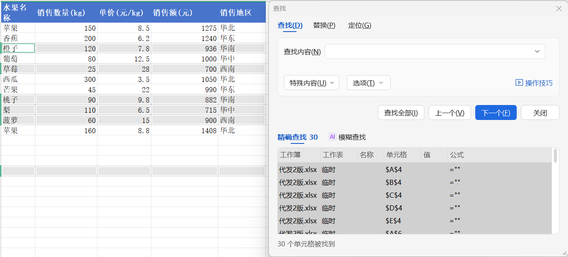Select the 模糊查找 tab
This screenshot has width=568, height=257.
(352, 137)
